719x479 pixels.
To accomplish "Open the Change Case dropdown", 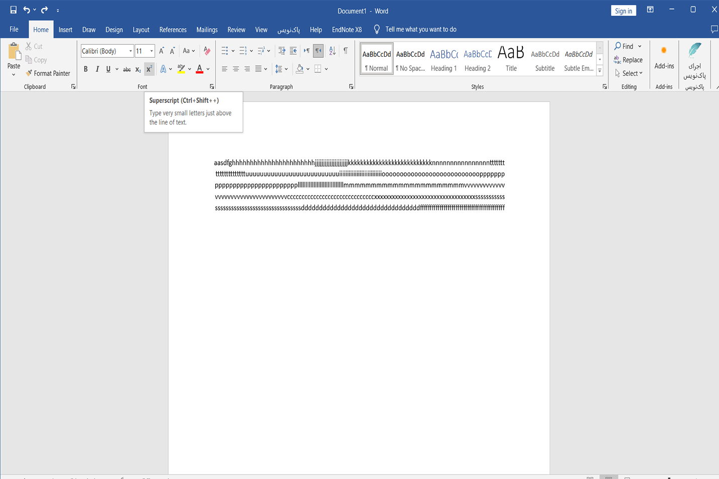I will (x=189, y=51).
